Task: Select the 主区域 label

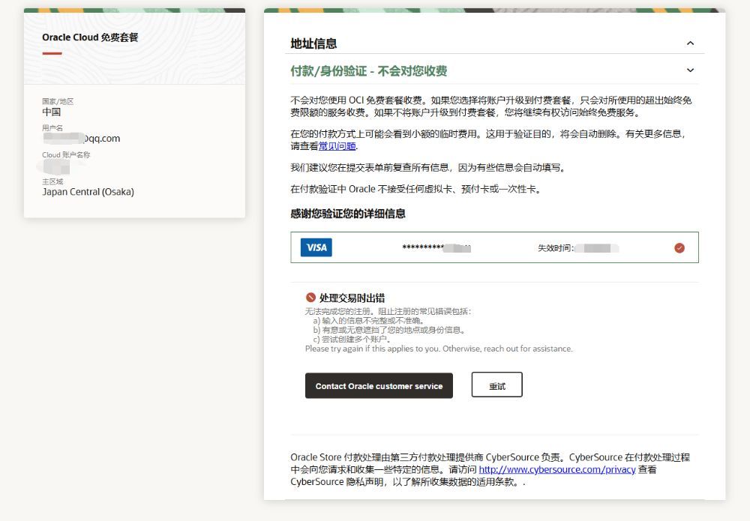Action: pos(52,181)
